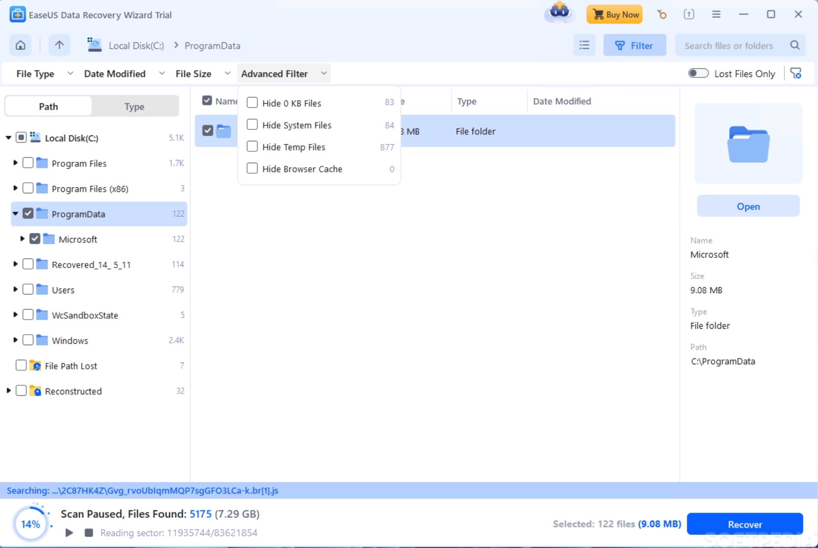Expand the Reconstructed tree node

[8, 391]
